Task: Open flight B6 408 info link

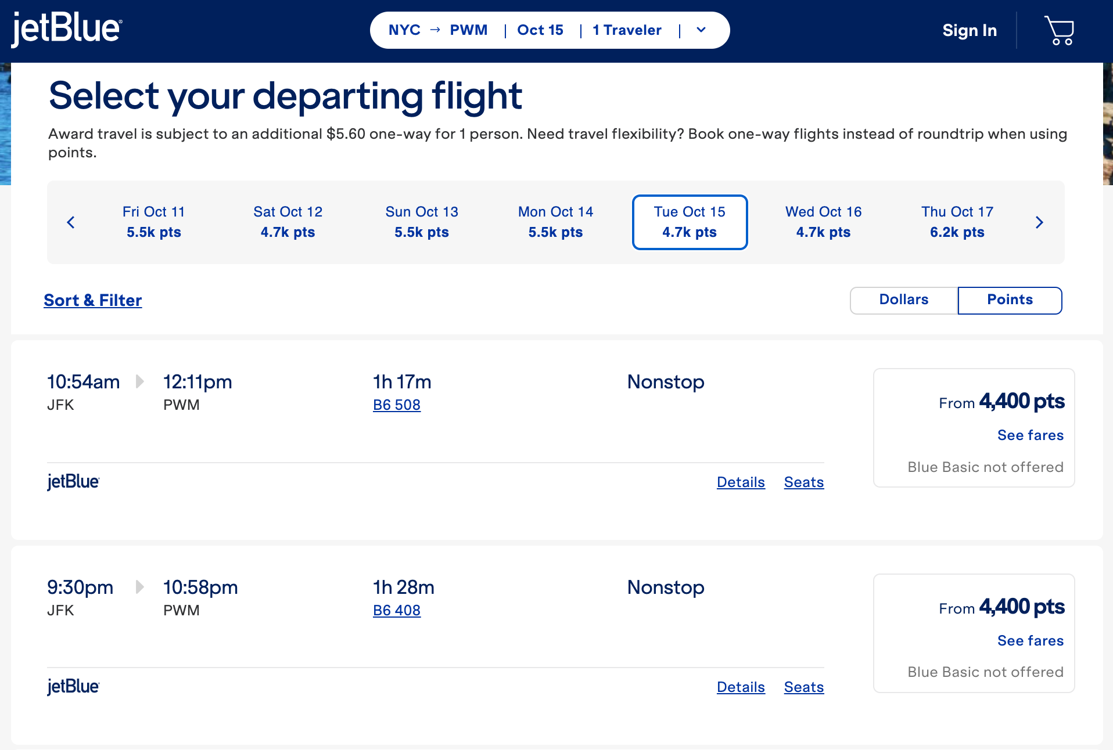Action: tap(397, 611)
